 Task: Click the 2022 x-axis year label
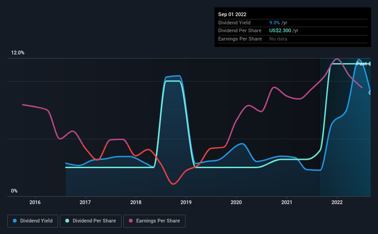coord(337,202)
